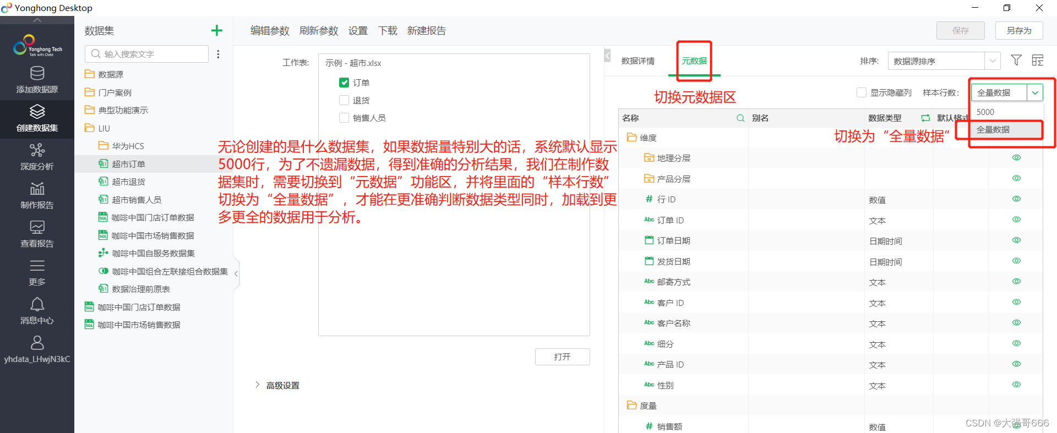The height and width of the screenshot is (433, 1057).
Task: Click 编辑参数 in the top menu
Action: (270, 31)
